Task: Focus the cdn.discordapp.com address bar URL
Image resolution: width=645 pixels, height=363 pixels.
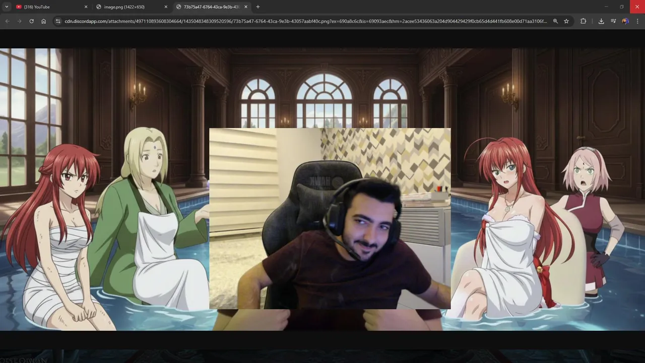Action: [306, 21]
